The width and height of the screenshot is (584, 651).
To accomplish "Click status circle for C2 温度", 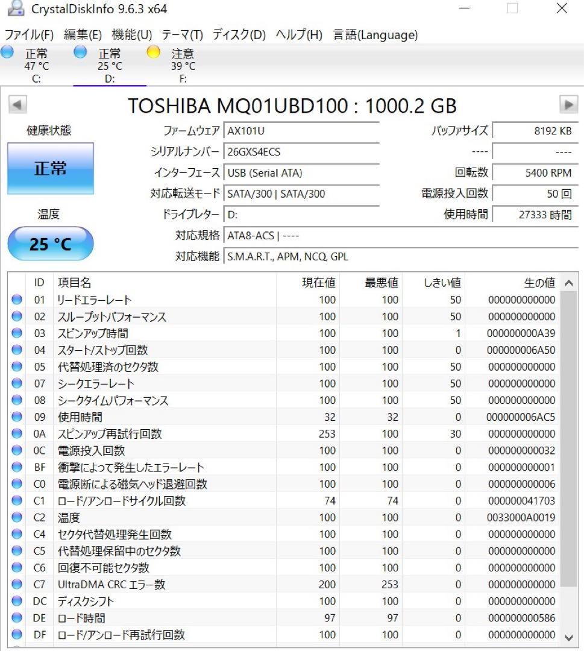I will 17,517.
